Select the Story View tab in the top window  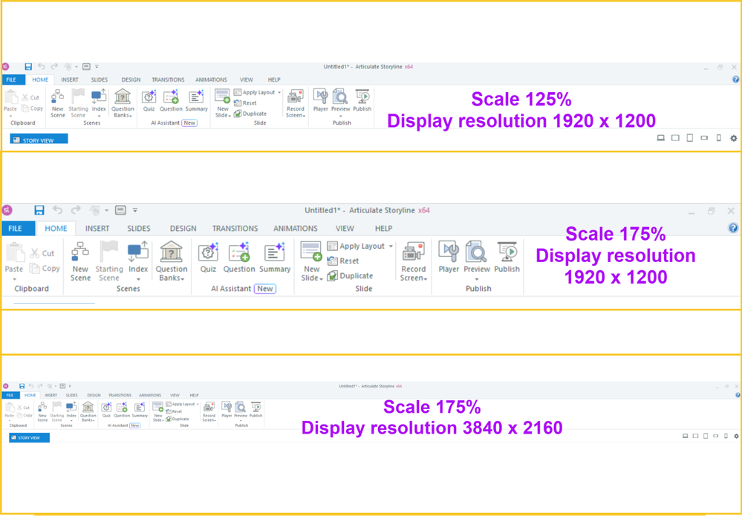[x=39, y=140]
